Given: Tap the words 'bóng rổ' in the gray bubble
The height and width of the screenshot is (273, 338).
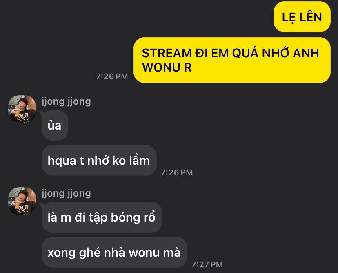Looking at the screenshot, I should [x=133, y=217].
